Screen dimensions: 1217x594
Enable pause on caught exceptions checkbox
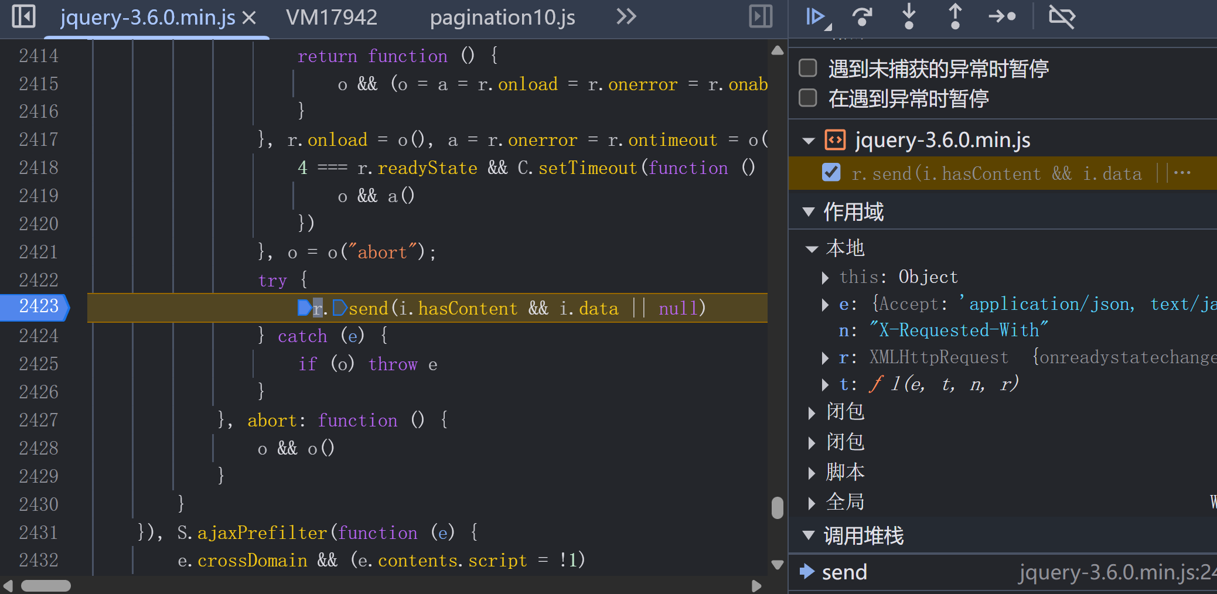(x=808, y=98)
